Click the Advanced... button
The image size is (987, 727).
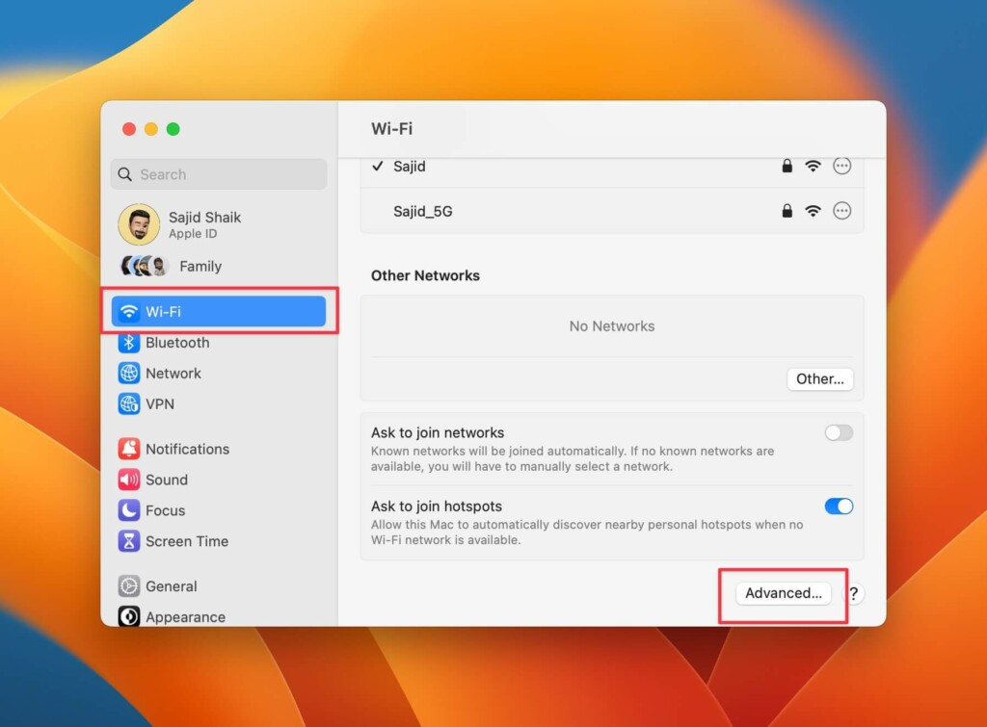click(x=783, y=593)
